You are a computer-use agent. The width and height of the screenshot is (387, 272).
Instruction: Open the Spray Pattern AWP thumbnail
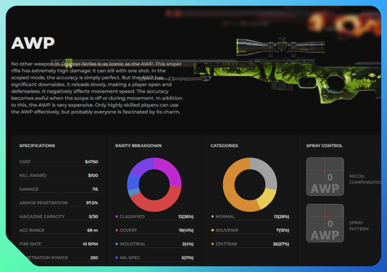325,223
